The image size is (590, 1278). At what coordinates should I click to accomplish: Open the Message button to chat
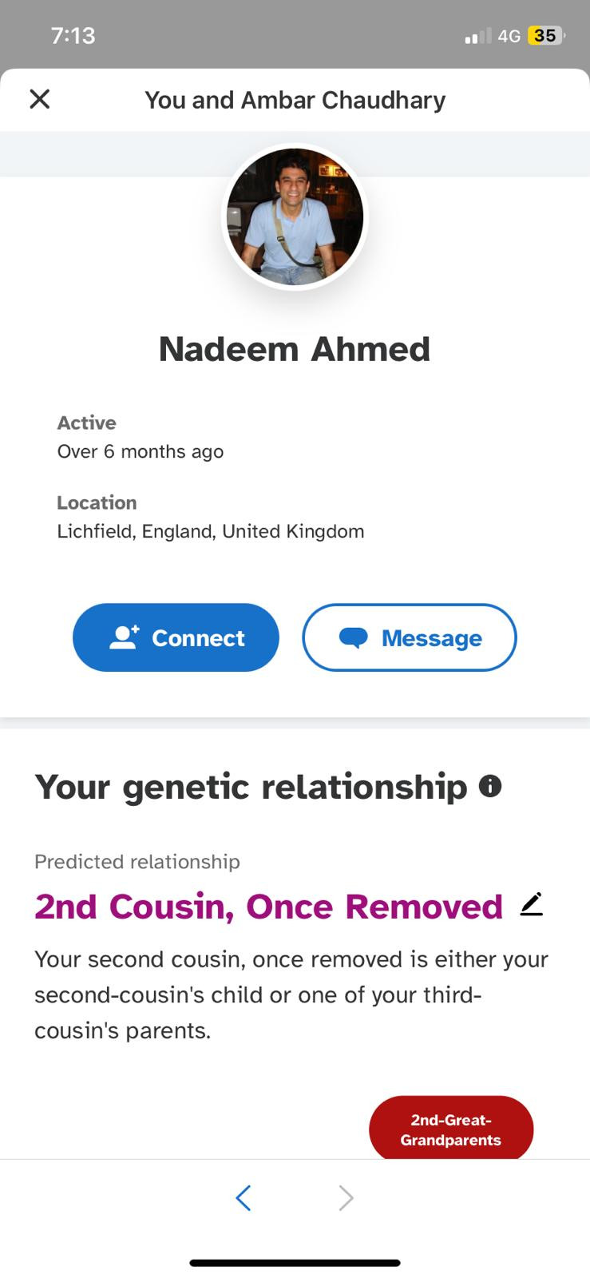(410, 637)
